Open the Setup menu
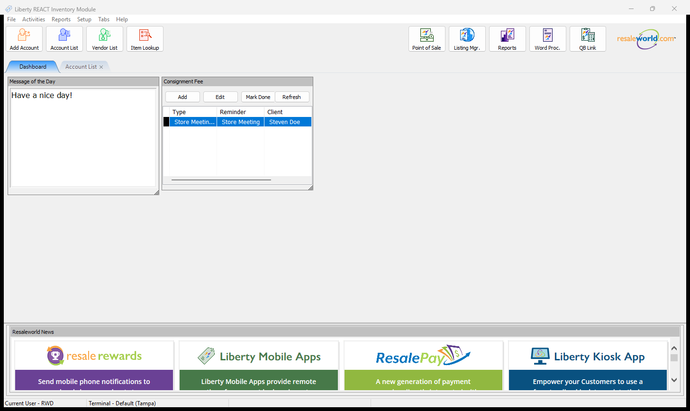Image resolution: width=690 pixels, height=411 pixels. (84, 19)
